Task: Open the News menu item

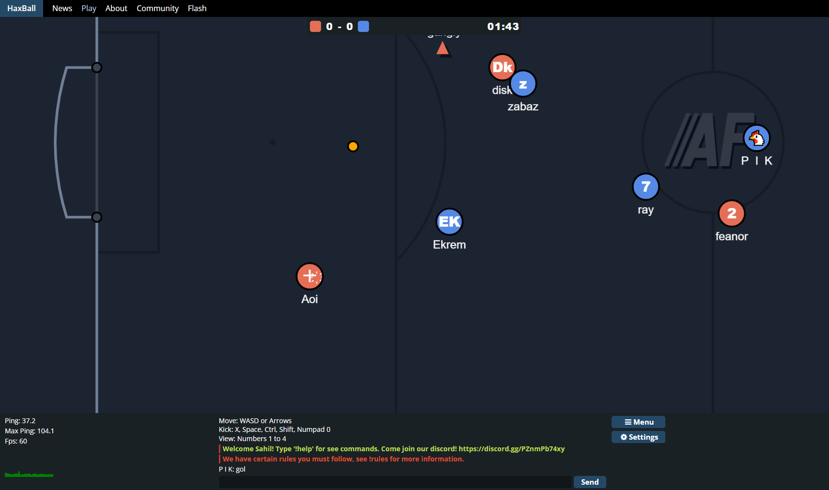Action: tap(62, 8)
